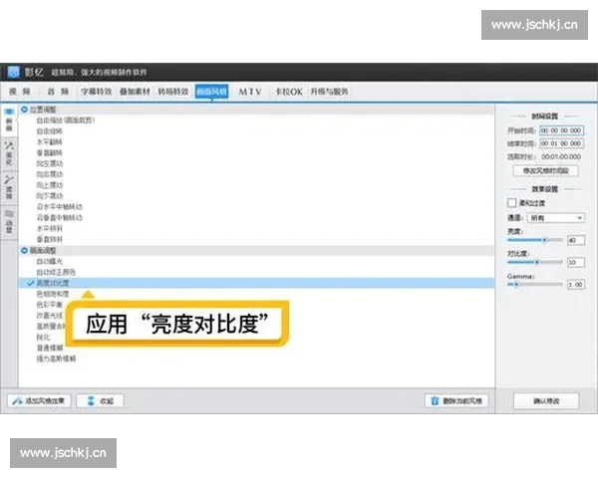Collapse the 位置调整 group

coord(24,110)
